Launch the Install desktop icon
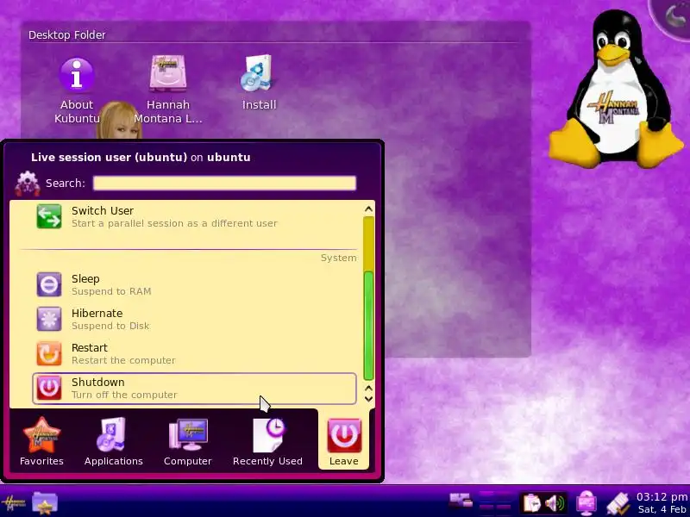 259,82
